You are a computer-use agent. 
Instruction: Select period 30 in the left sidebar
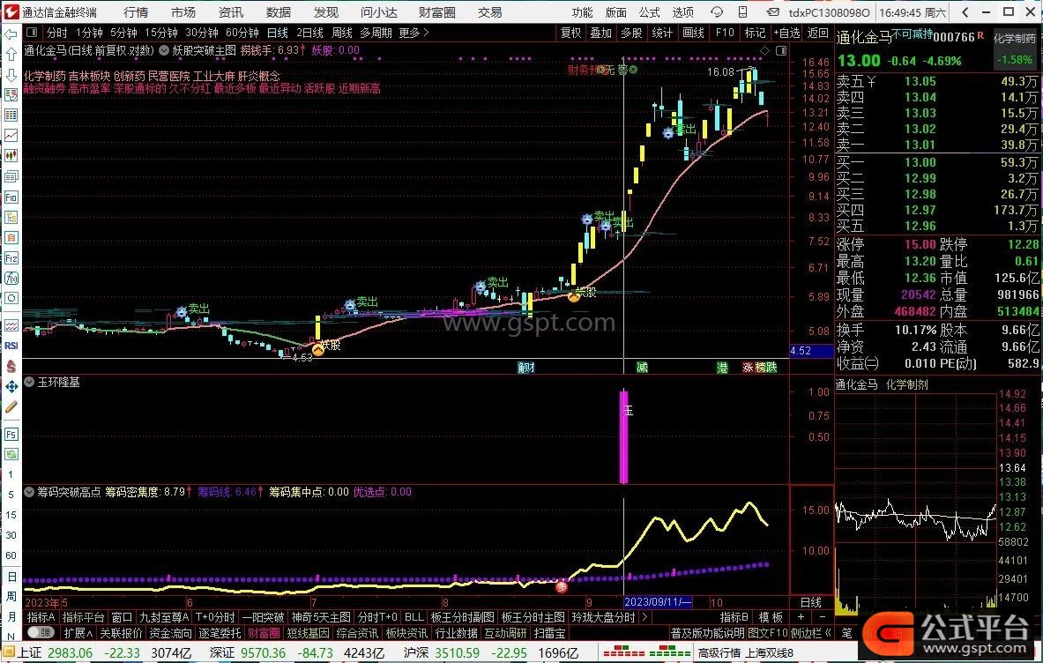(11, 534)
